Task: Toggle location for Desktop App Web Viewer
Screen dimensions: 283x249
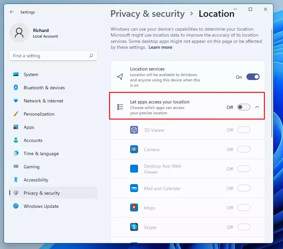Action: coord(244,169)
